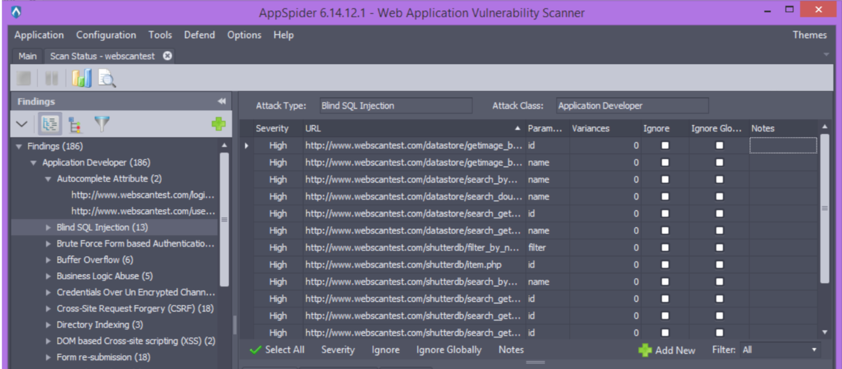The width and height of the screenshot is (842, 369).
Task: Click the sort arrow in URL column header
Action: [x=517, y=128]
